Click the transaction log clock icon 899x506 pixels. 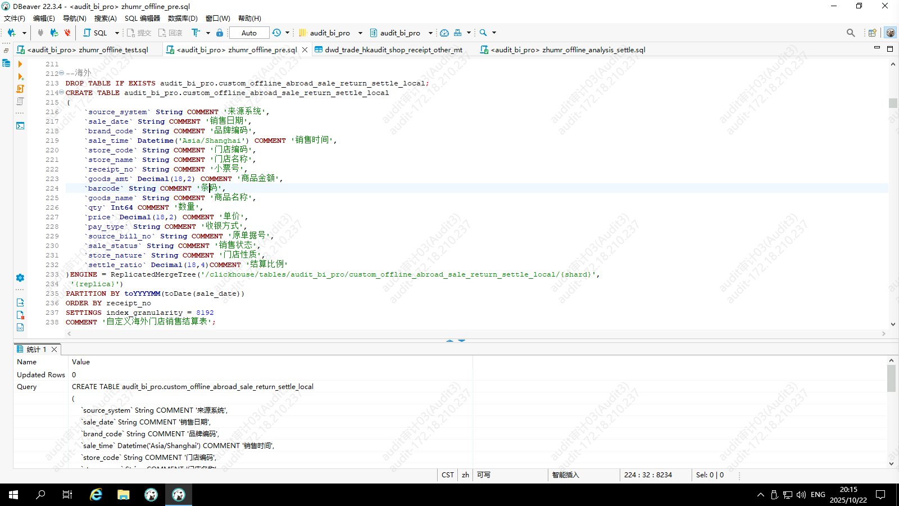point(276,33)
